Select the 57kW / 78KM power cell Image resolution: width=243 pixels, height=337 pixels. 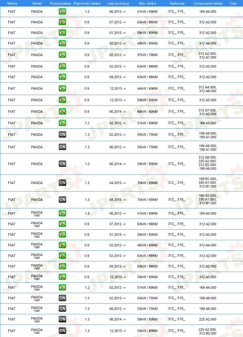147,55
